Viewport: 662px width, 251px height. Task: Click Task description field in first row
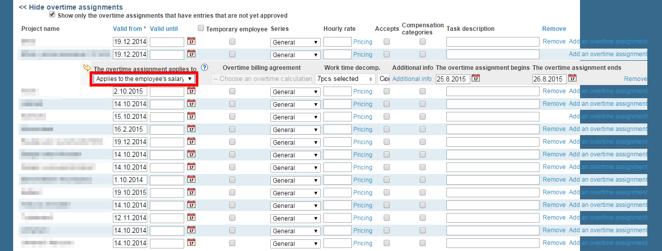point(492,42)
